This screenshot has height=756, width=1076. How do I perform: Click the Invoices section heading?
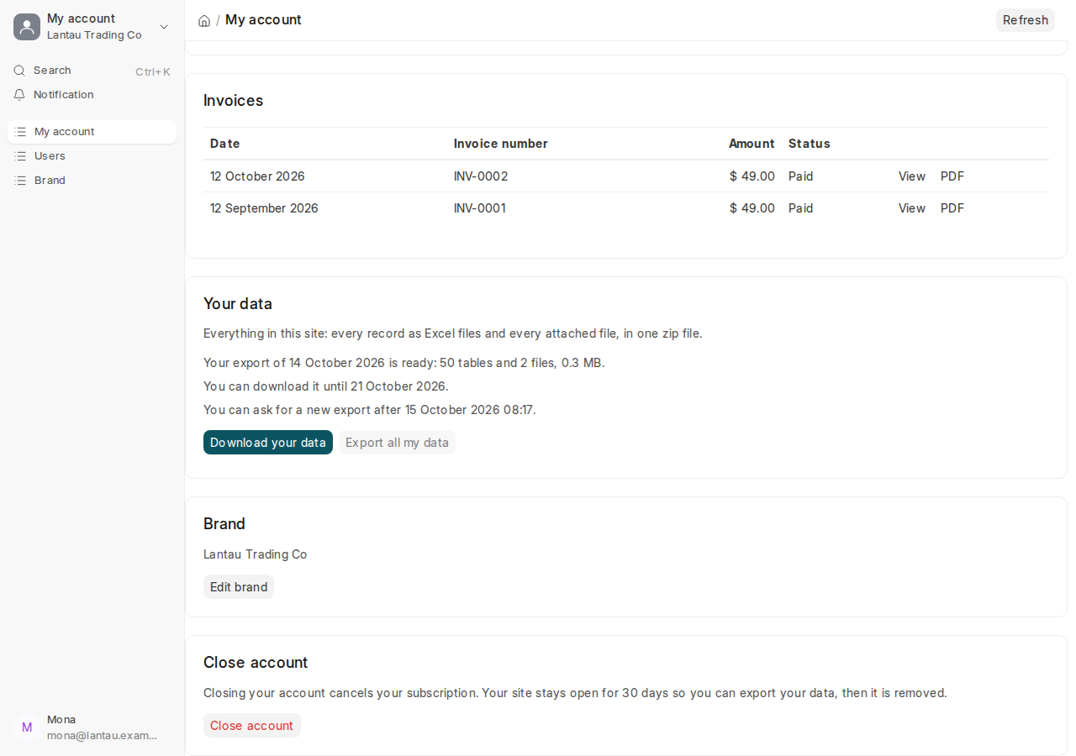pos(234,101)
